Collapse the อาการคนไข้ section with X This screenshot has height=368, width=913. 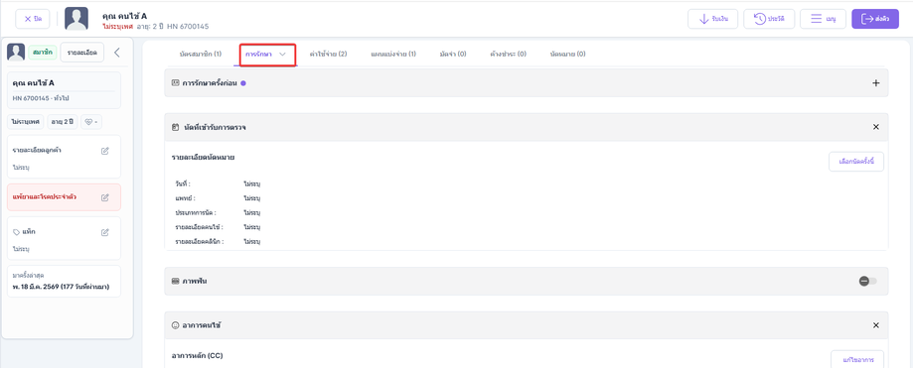[x=875, y=325]
